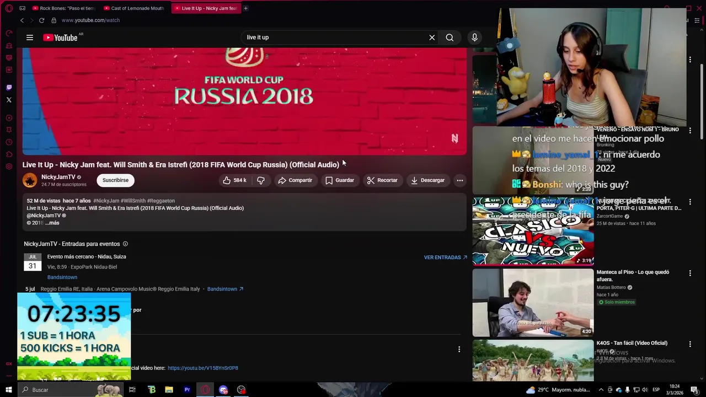Open Bandsintown link for Reggio Emilia event

[x=225, y=289]
